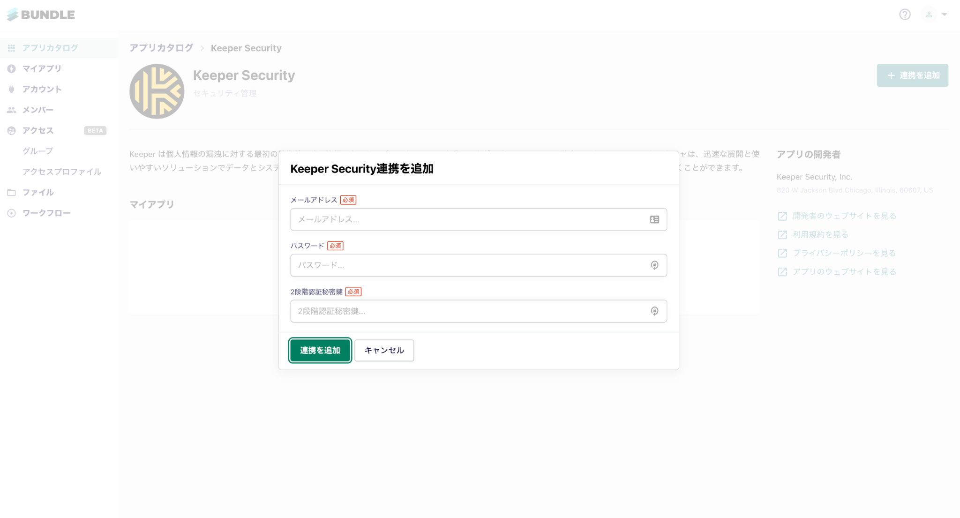Click the アプリの開発者 heading
Screen dimensions: 960x518
808,155
